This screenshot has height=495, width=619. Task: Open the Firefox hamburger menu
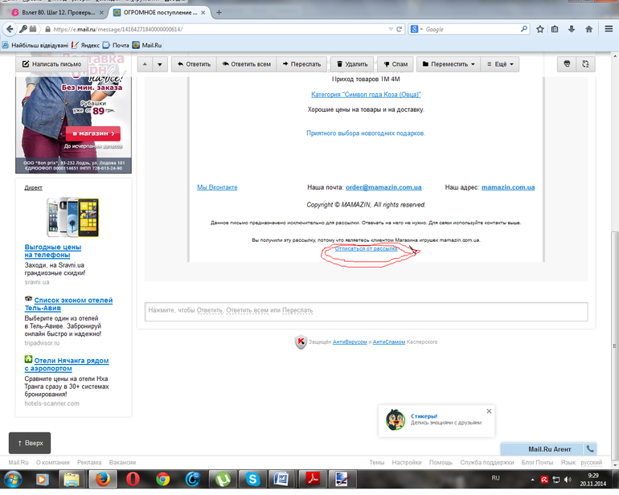(x=609, y=29)
